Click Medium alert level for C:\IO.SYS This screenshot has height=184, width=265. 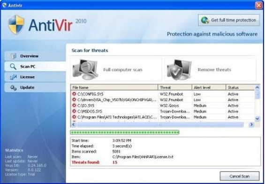[x=200, y=106]
